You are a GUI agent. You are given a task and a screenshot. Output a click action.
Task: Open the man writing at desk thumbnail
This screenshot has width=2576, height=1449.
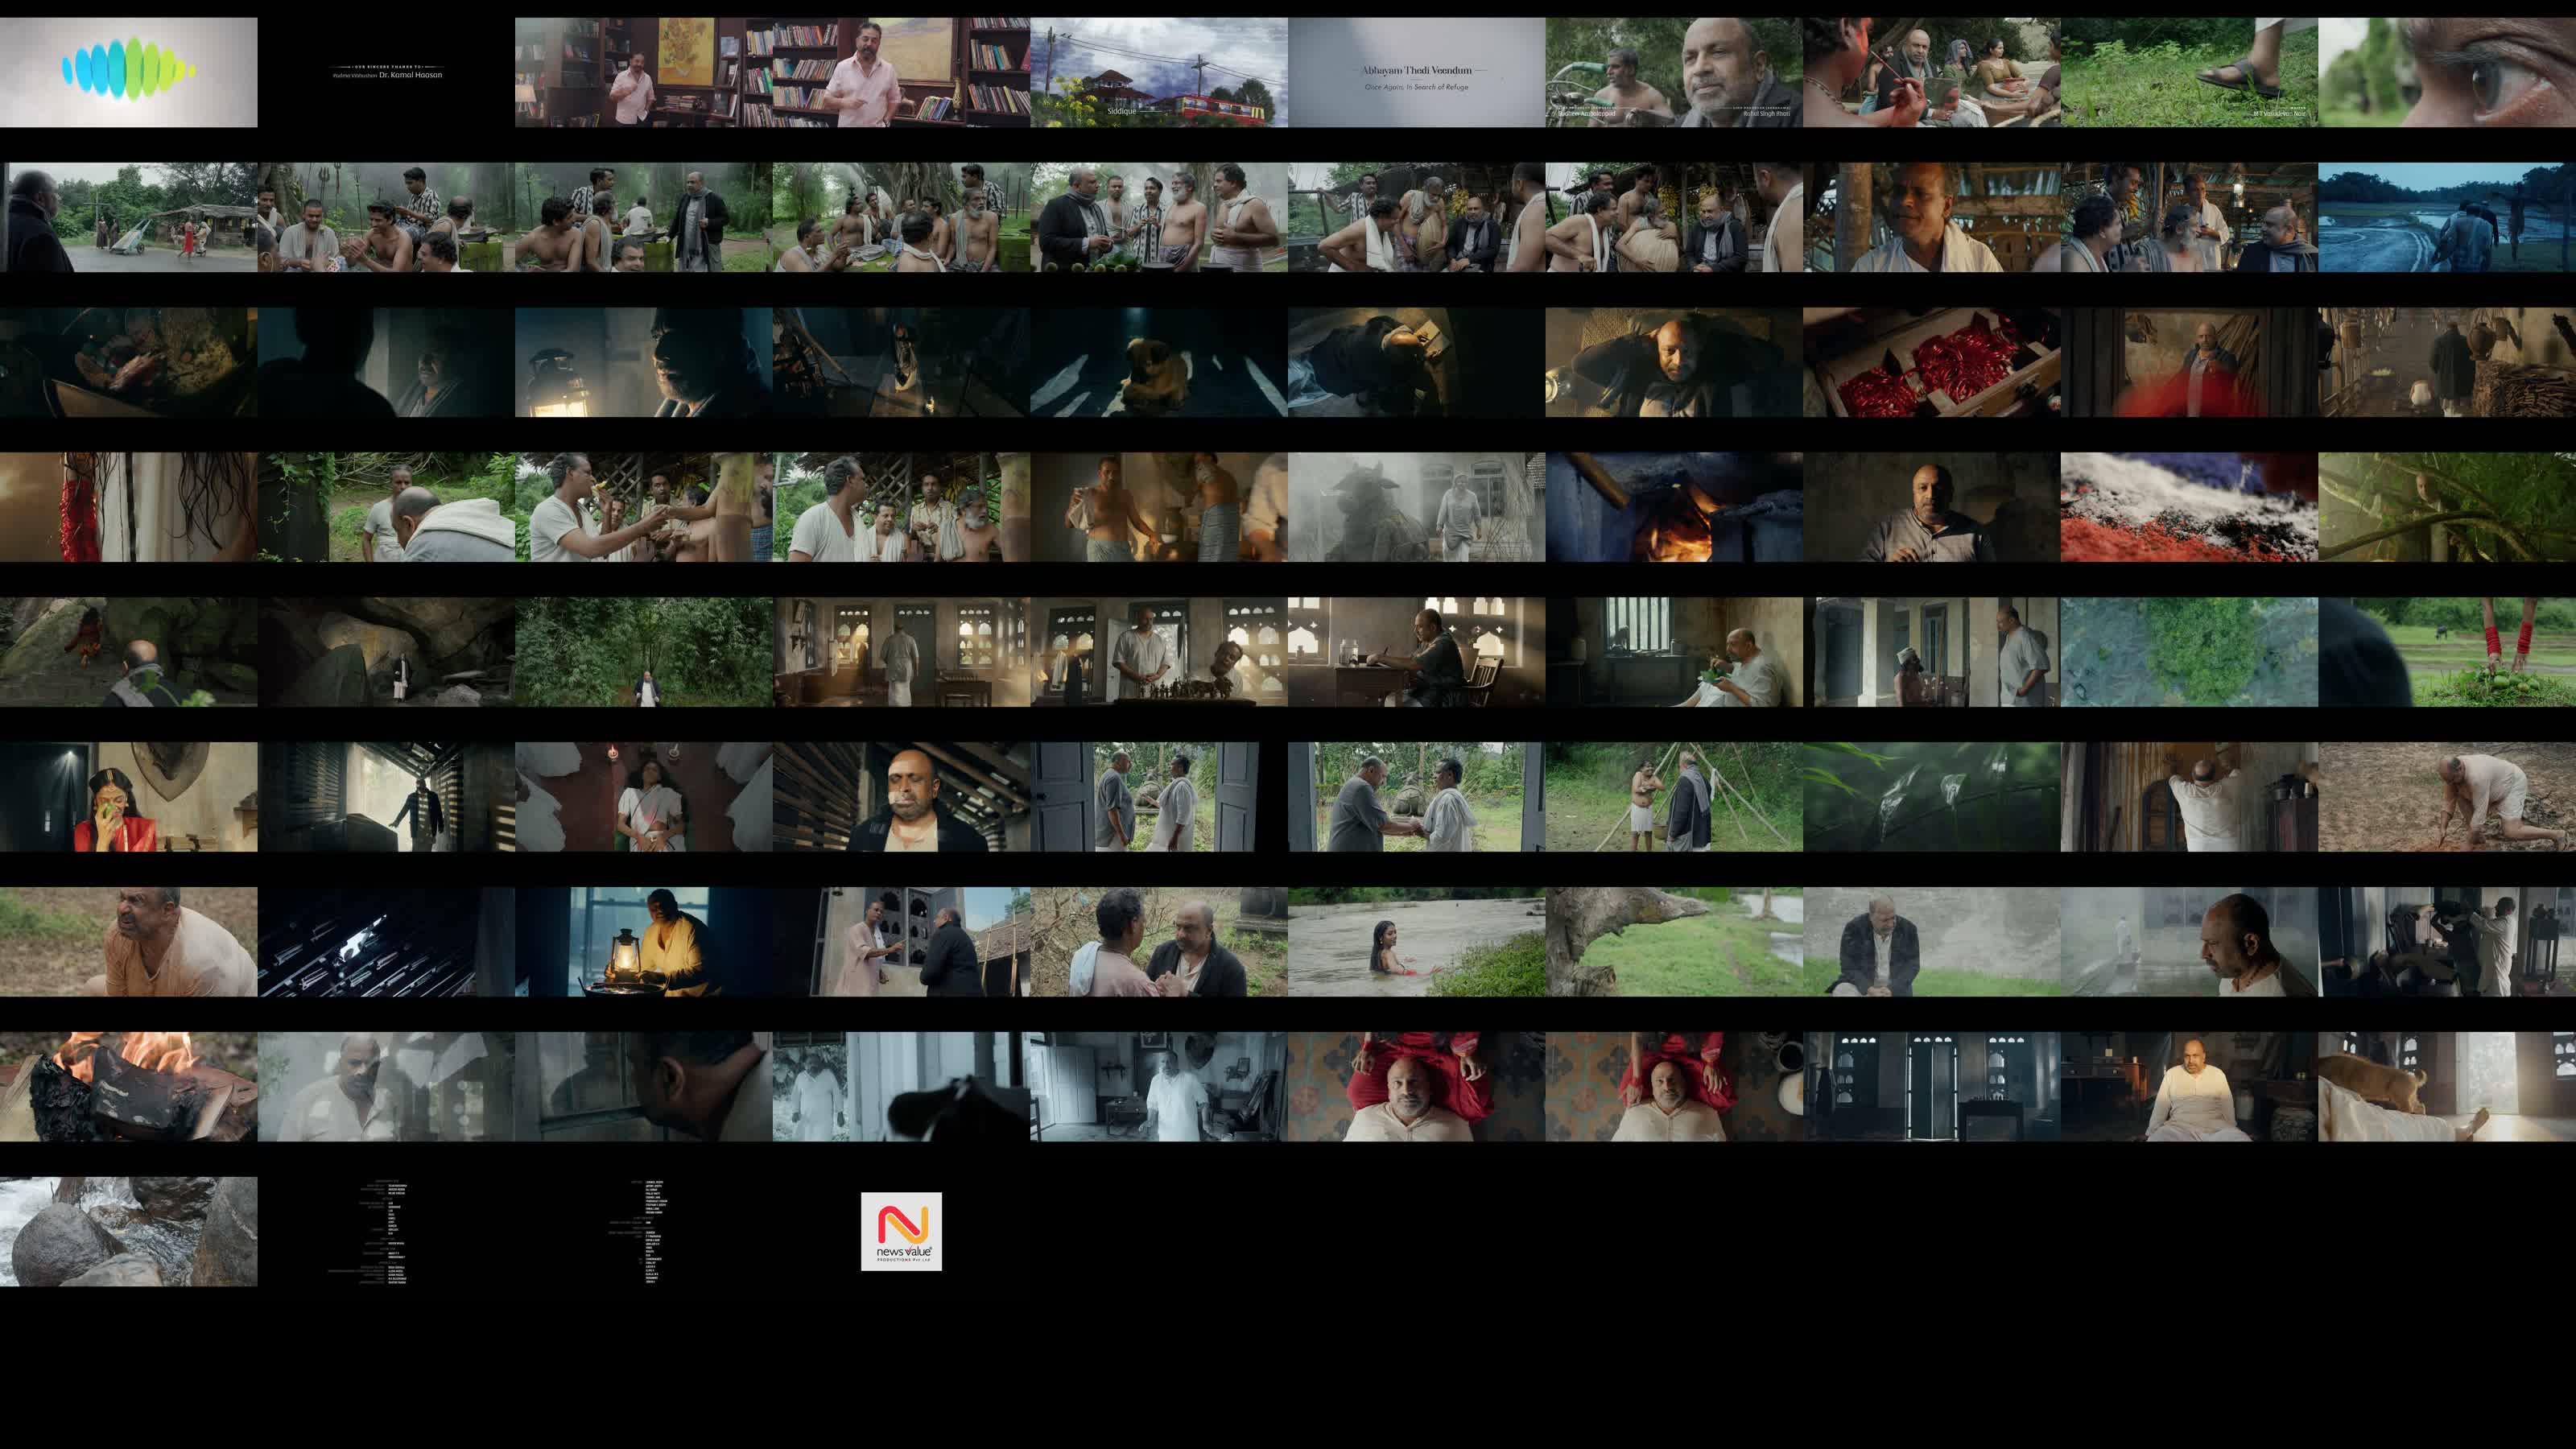[1416, 652]
